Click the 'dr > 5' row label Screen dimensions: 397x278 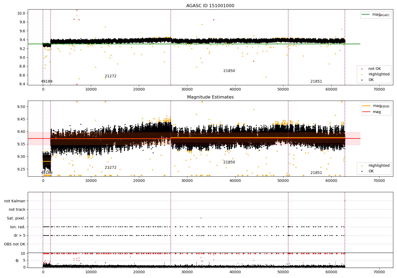pos(20,235)
